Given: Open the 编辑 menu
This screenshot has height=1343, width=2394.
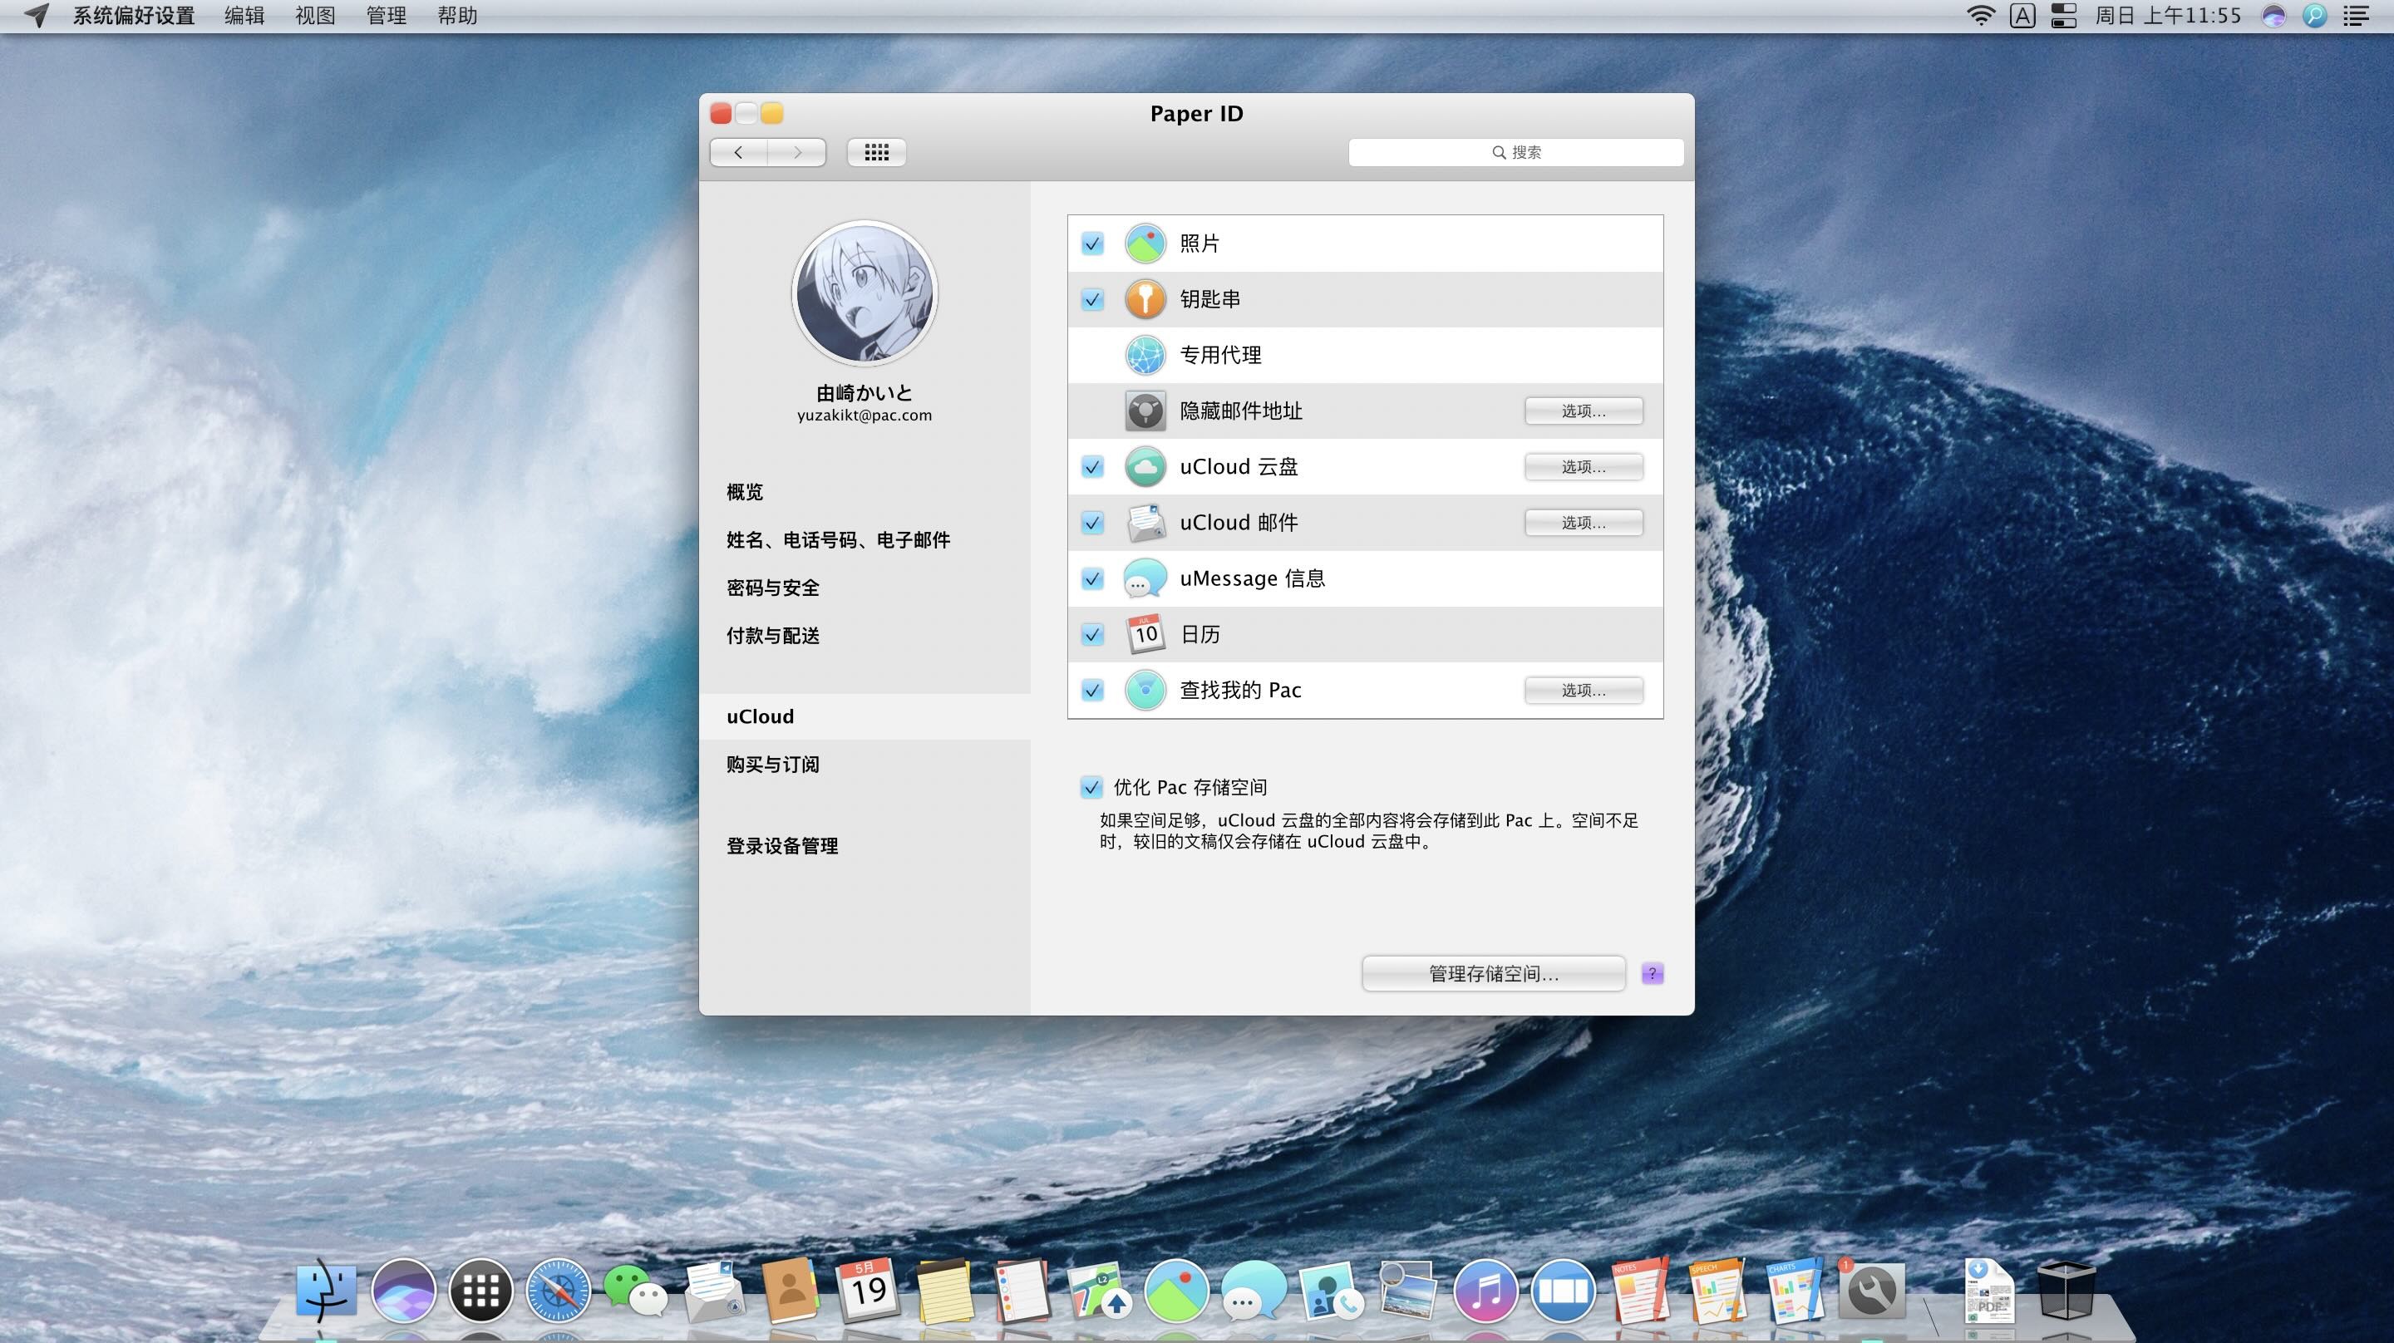Looking at the screenshot, I should (244, 16).
